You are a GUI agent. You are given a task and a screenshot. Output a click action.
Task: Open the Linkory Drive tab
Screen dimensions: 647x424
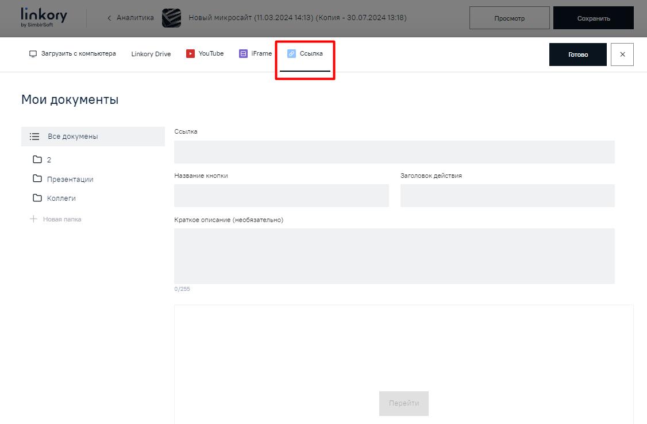tap(151, 54)
